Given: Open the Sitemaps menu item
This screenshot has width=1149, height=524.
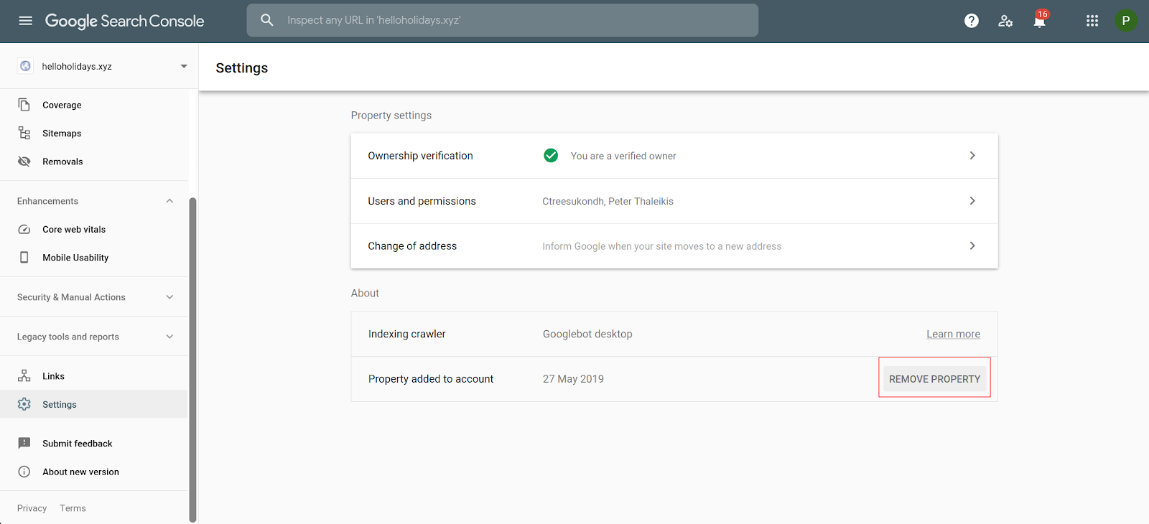Looking at the screenshot, I should pyautogui.click(x=62, y=134).
